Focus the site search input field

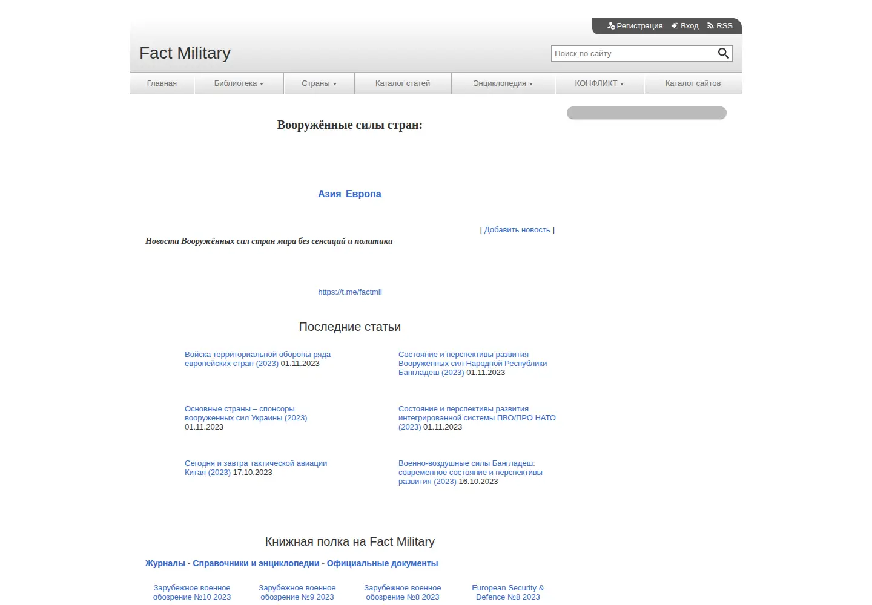click(x=634, y=53)
